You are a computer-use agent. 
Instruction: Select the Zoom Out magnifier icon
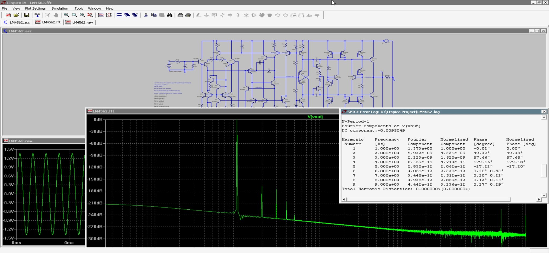point(82,15)
